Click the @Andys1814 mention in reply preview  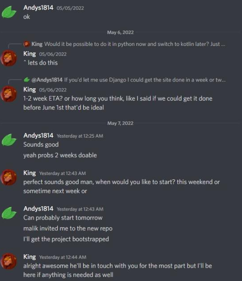(x=47, y=80)
